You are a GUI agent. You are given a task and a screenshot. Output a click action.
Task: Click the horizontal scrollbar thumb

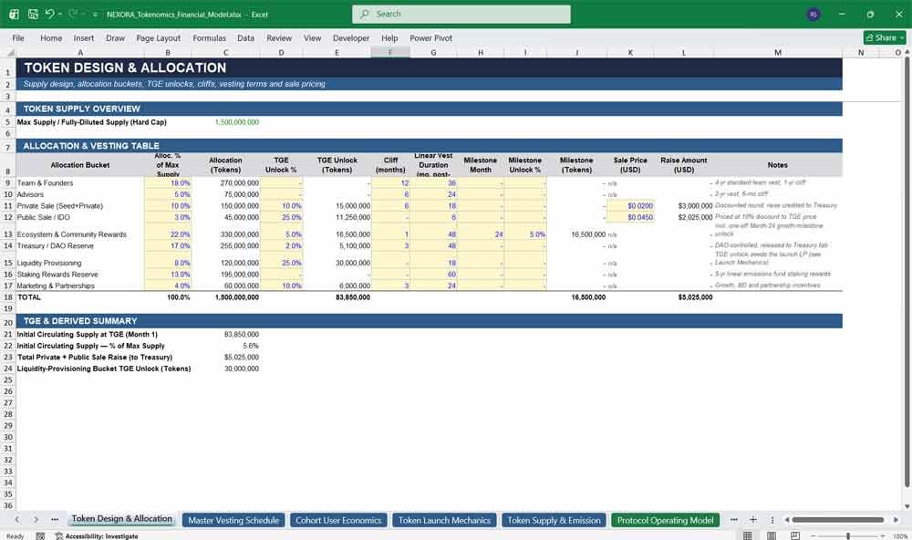click(837, 520)
